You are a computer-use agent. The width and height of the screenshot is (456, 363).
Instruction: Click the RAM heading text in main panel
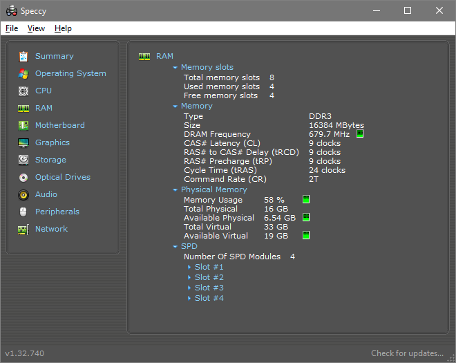click(164, 56)
